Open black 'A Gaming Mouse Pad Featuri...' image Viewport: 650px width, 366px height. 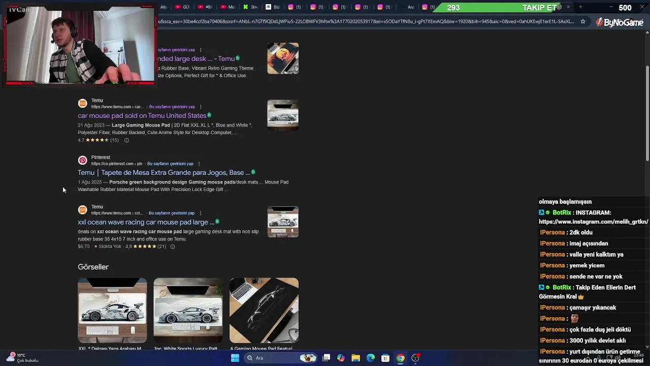pos(264,310)
